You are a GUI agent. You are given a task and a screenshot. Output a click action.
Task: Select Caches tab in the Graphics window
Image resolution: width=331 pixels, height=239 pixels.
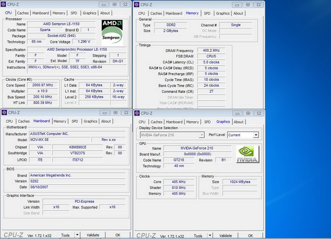coord(156,122)
